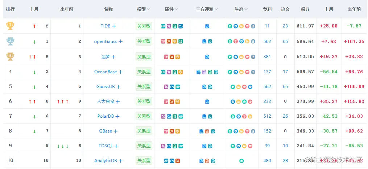Click the plus sign next to GaussDB
The image size is (368, 169).
[x=119, y=87]
